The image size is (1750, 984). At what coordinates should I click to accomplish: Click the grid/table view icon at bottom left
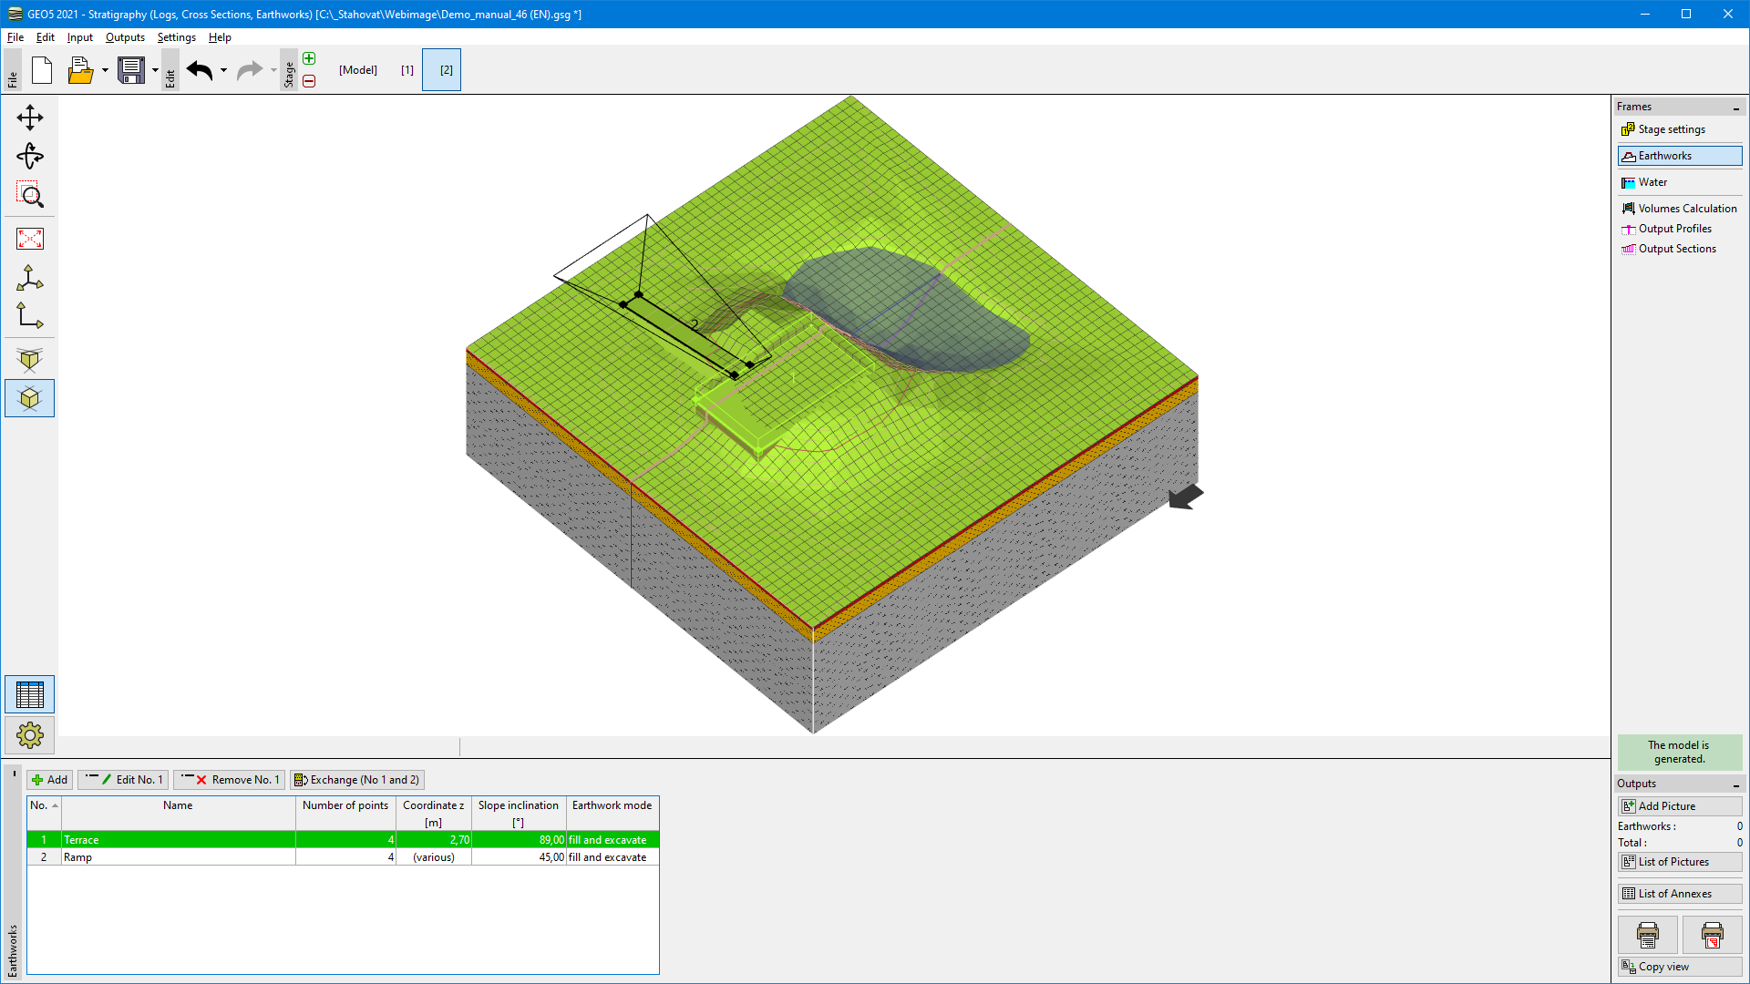30,693
